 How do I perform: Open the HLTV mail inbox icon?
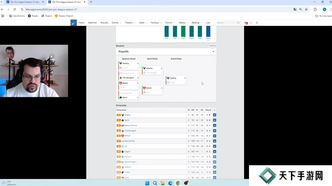(x=251, y=23)
